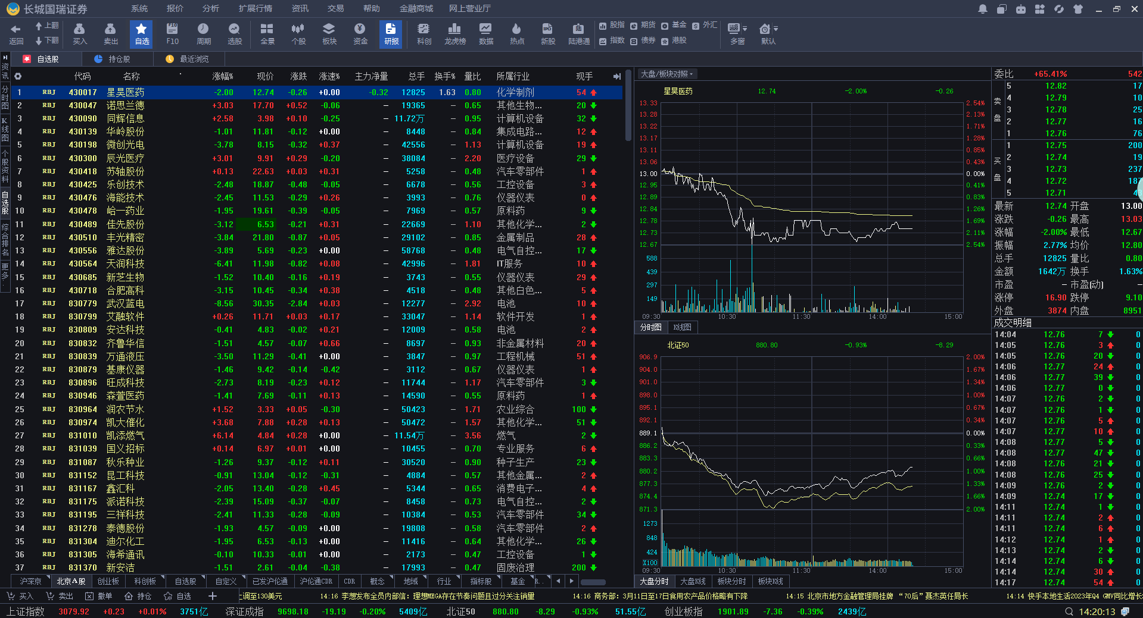Open the skin (T-shirt) icon
This screenshot has width=1143, height=618.
coord(1078,9)
